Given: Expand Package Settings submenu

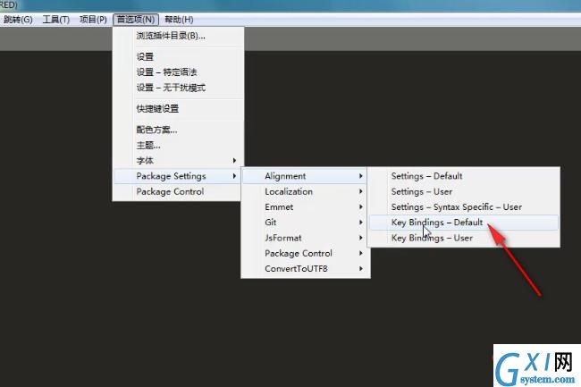Looking at the screenshot, I should tap(178, 176).
